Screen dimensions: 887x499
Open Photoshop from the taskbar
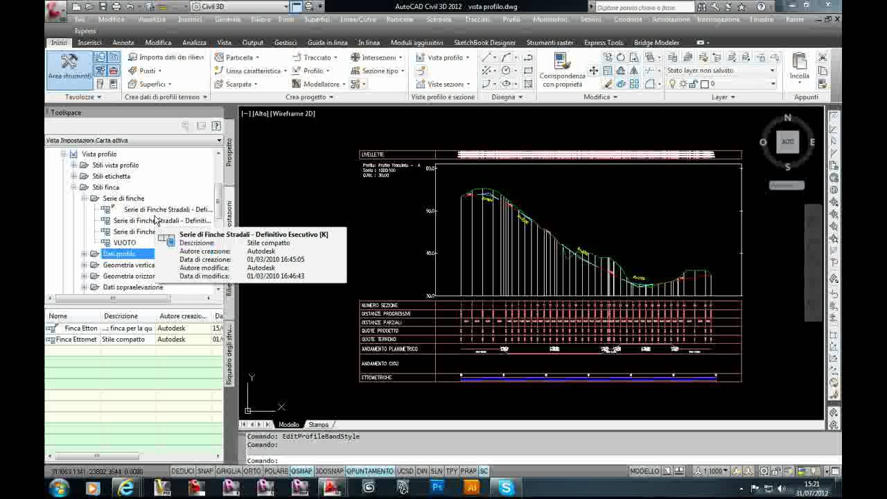pyautogui.click(x=437, y=488)
